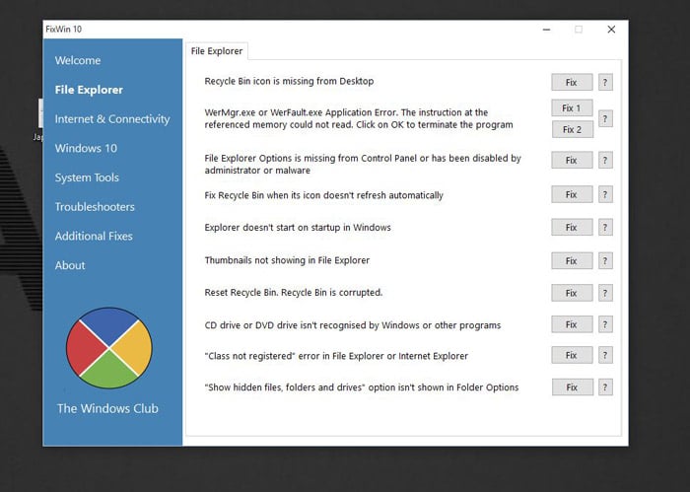
Task: Show help for File Explorer Options issue
Action: click(605, 160)
